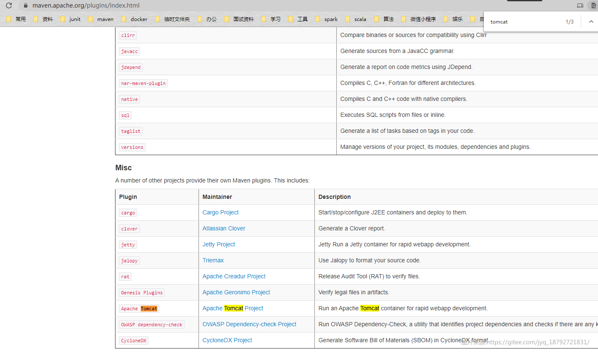Viewport: 598px width, 354px height.
Task: Open the jdepend plugin link
Action: (131, 67)
